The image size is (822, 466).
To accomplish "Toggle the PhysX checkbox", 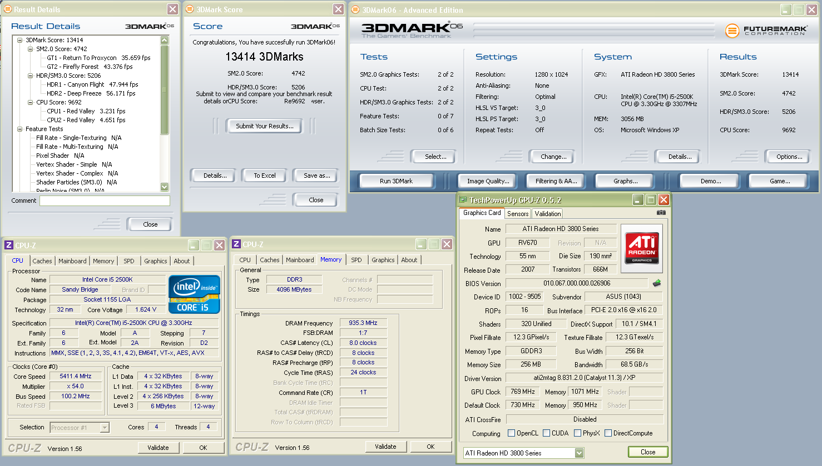I will (x=578, y=433).
